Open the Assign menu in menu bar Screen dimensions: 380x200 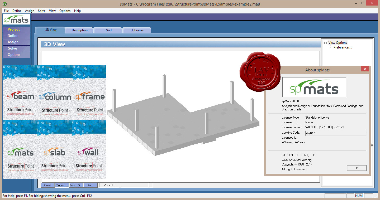point(30,11)
